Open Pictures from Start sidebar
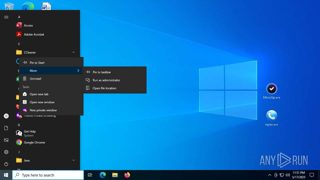 pyautogui.click(x=6, y=140)
